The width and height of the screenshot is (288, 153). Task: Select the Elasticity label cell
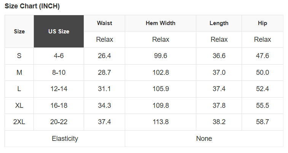click(65, 139)
